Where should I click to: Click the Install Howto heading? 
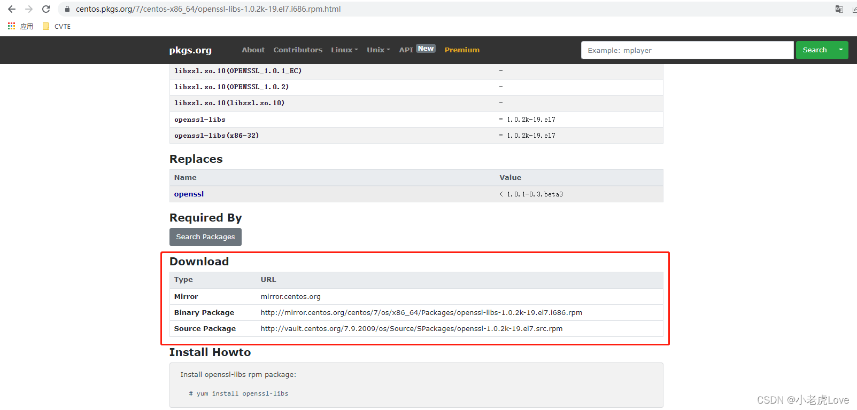210,352
